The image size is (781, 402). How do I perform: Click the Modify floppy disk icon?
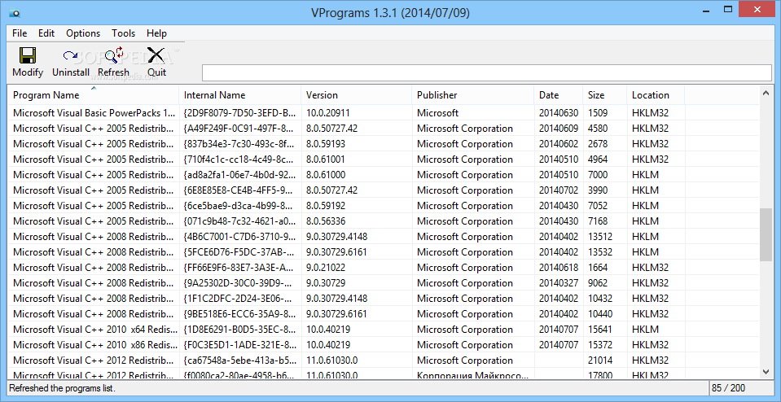[x=28, y=55]
